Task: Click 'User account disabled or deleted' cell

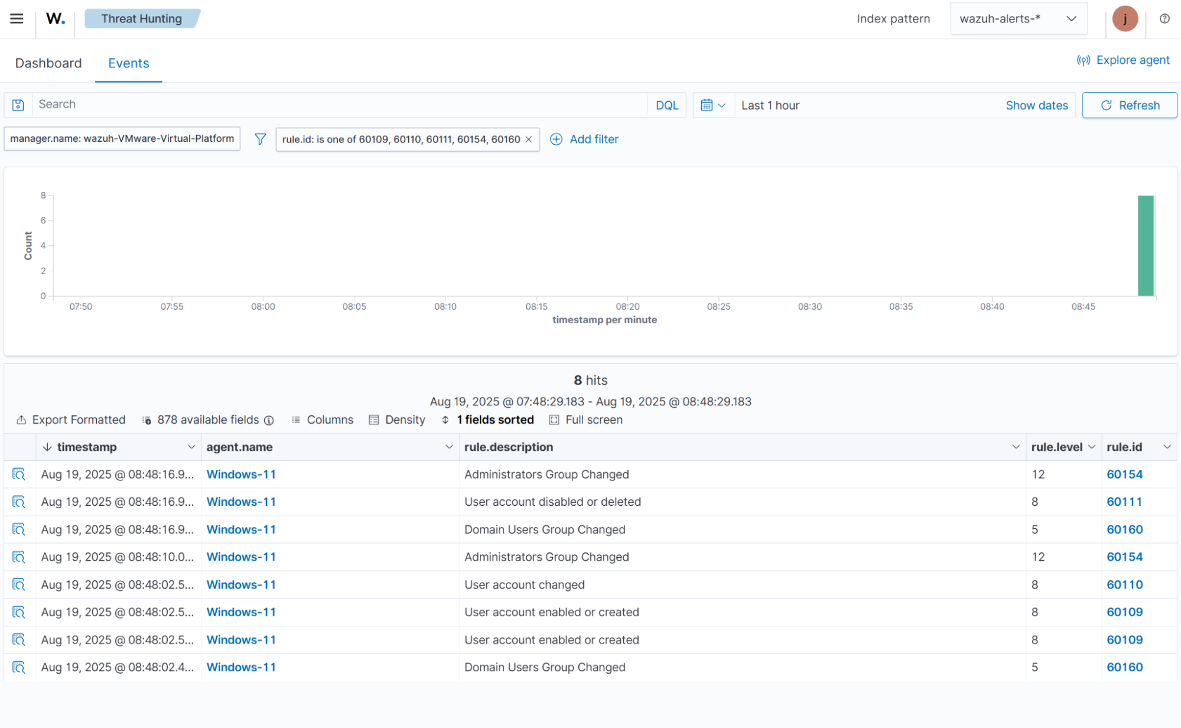Action: tap(552, 502)
